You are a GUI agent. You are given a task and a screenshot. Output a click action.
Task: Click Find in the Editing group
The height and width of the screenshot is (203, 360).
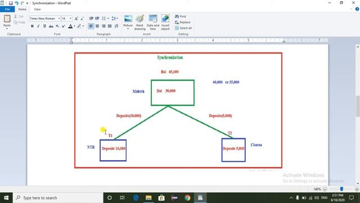click(x=181, y=16)
